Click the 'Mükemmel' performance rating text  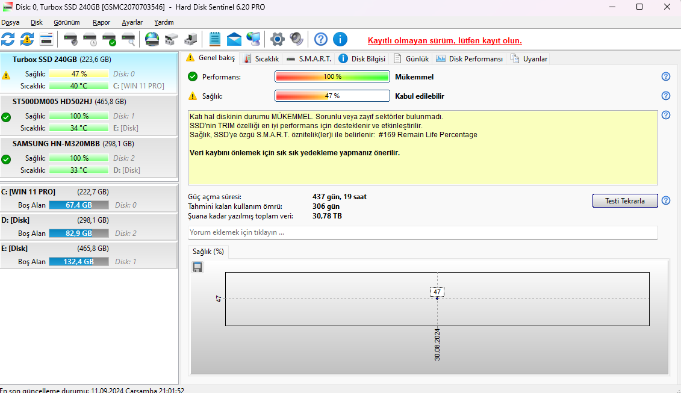[414, 77]
